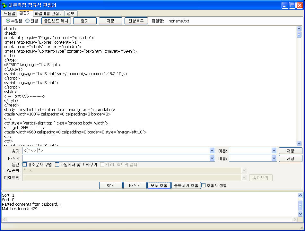Click the 'Sort: 1' log line
Viewport: 305px width, 231px height.
pyautogui.click(x=8, y=195)
